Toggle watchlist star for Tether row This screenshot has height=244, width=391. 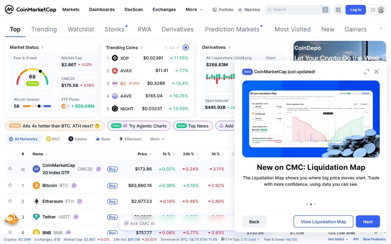coord(10,217)
